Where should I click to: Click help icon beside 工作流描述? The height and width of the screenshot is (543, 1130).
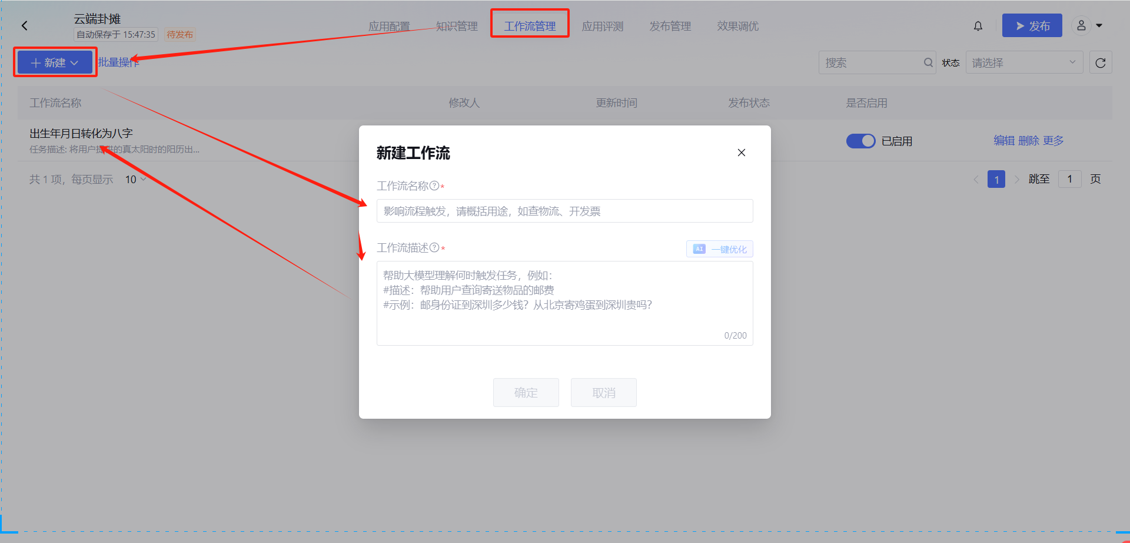point(434,247)
